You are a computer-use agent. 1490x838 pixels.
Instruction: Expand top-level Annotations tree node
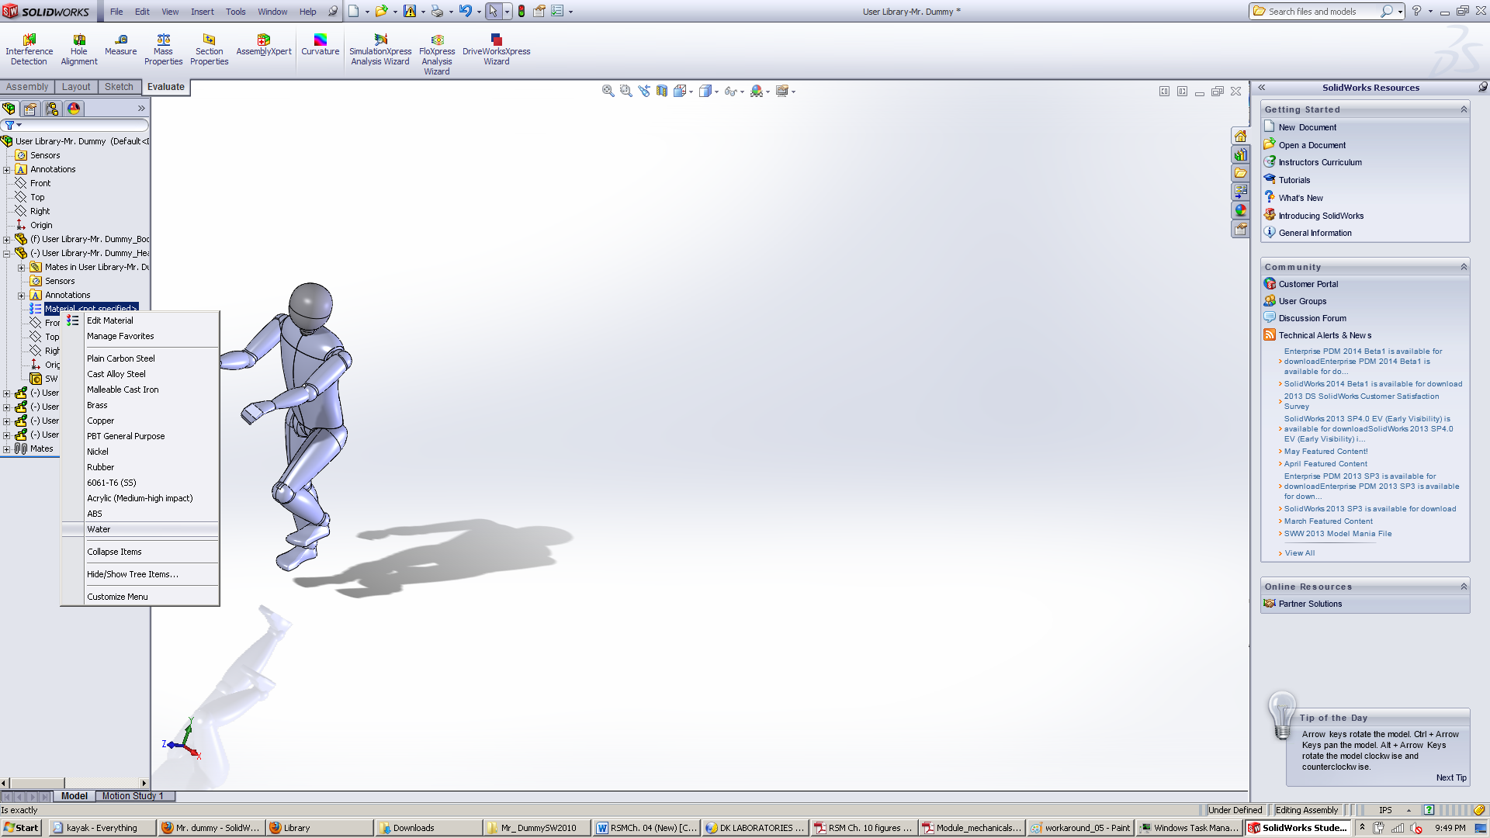[x=7, y=169]
